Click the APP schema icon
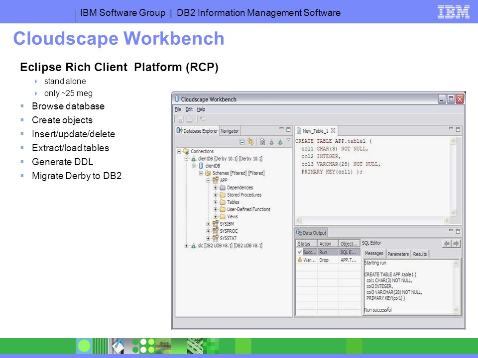The height and width of the screenshot is (358, 478). (x=215, y=180)
